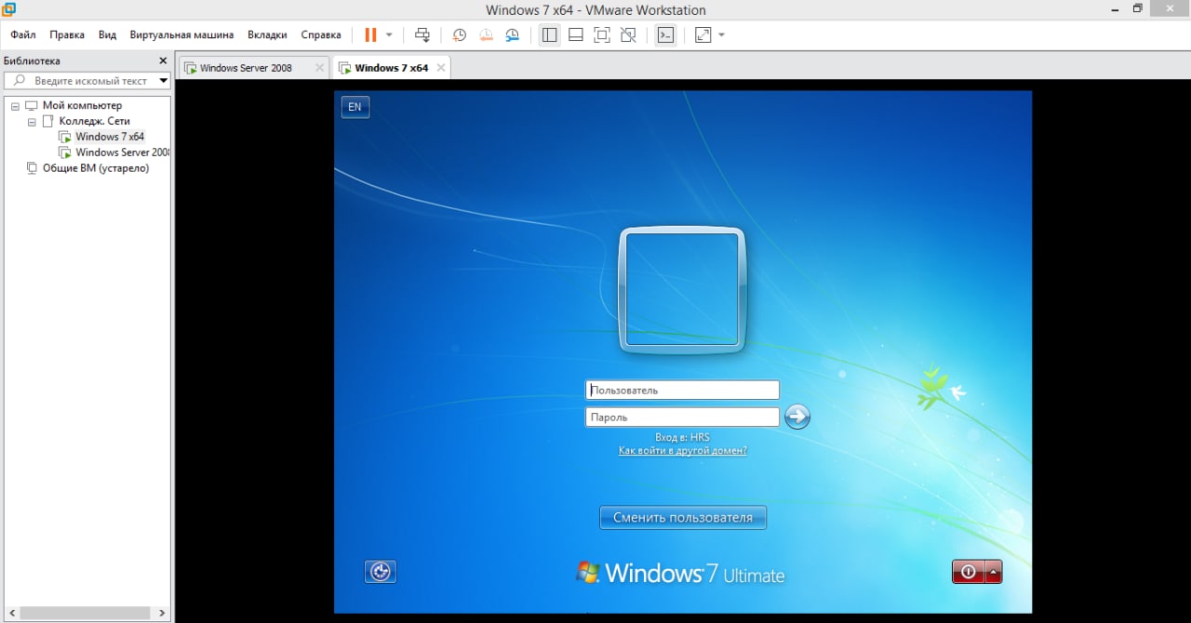1191x623 pixels.
Task: Open the Правка menu
Action: pyautogui.click(x=67, y=35)
